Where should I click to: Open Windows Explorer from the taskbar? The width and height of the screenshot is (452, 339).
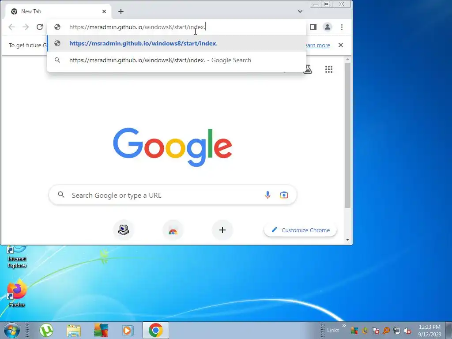point(74,330)
